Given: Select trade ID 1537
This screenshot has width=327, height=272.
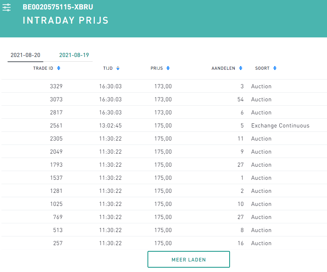Looking at the screenshot, I should point(56,178).
